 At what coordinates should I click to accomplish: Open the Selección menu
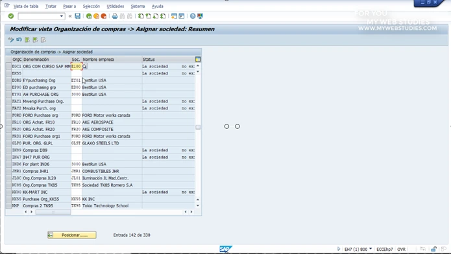(x=91, y=6)
